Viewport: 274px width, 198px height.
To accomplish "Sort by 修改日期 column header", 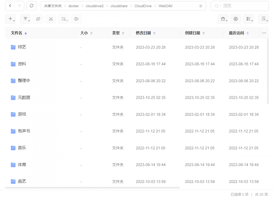I will pyautogui.click(x=143, y=33).
